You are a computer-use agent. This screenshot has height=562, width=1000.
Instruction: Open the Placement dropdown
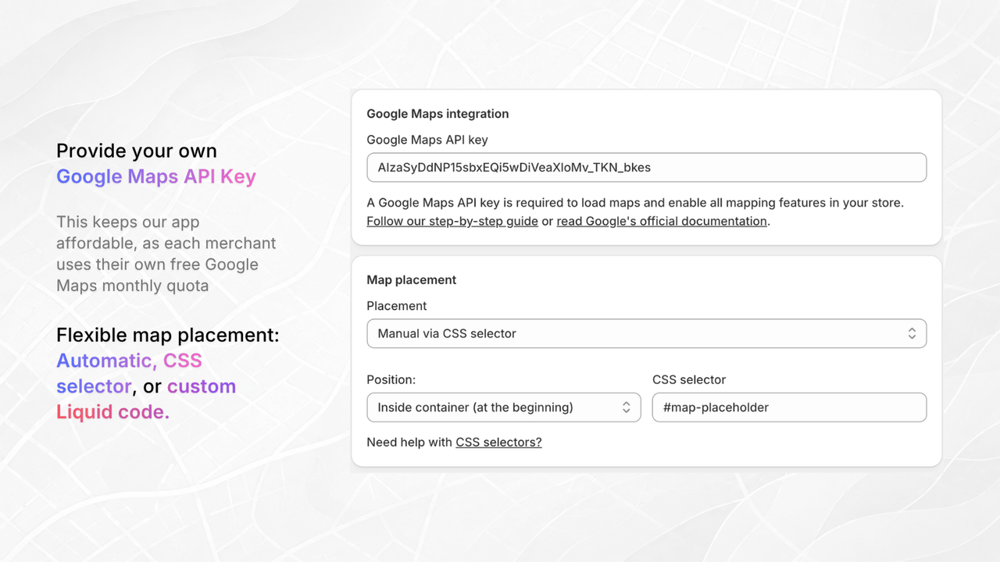coord(646,333)
